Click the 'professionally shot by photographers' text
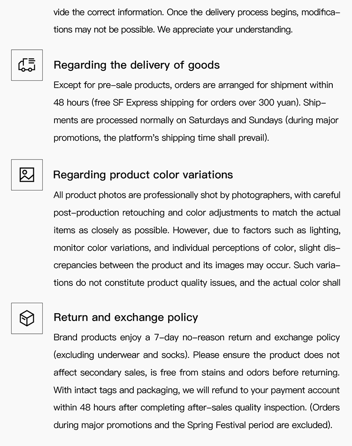 coord(186,195)
